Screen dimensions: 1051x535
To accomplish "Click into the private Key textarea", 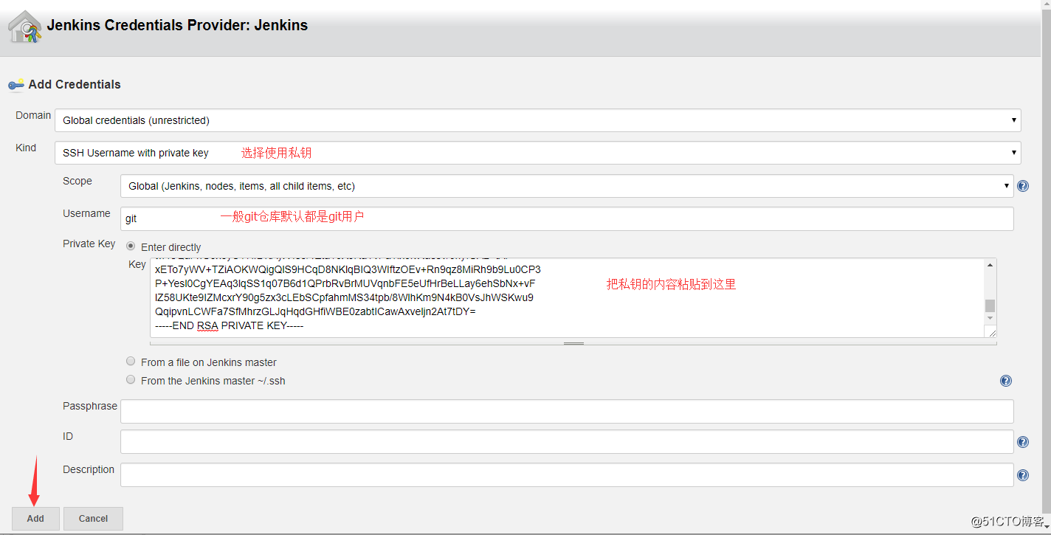I will click(x=567, y=297).
